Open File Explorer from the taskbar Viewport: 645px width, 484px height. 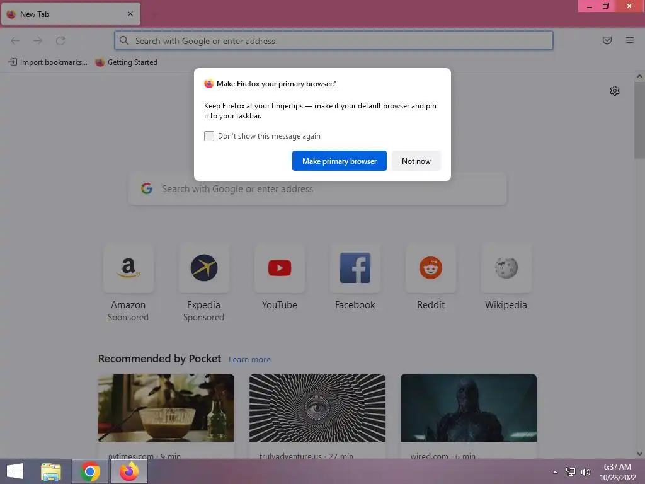pyautogui.click(x=51, y=471)
